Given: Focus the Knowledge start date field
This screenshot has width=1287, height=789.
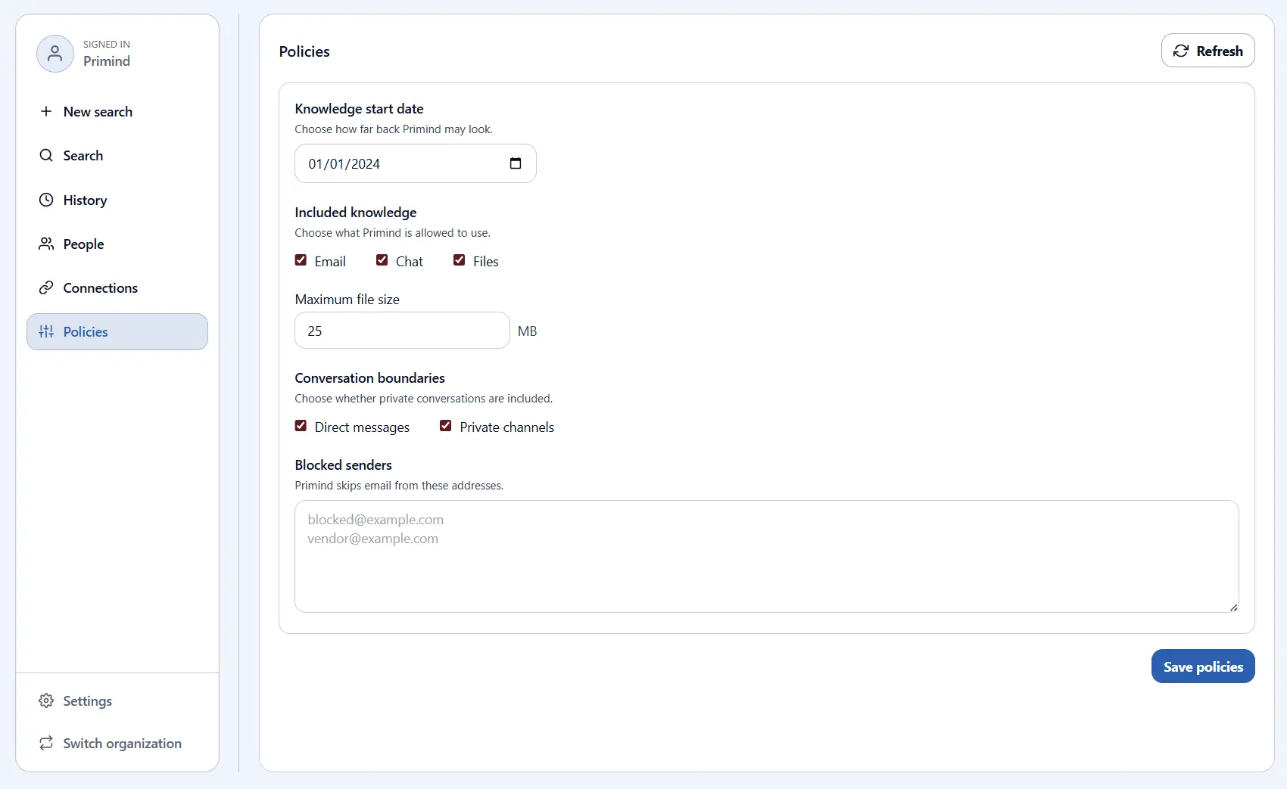Looking at the screenshot, I should pyautogui.click(x=415, y=163).
